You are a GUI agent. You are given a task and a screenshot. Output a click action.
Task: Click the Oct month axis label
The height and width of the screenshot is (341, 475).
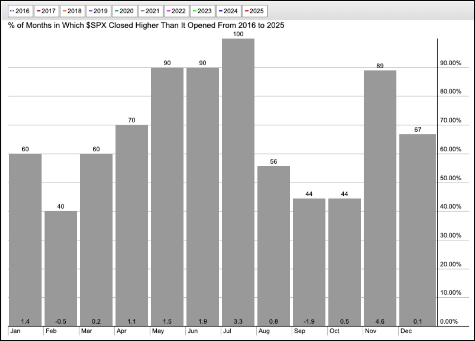pos(334,331)
